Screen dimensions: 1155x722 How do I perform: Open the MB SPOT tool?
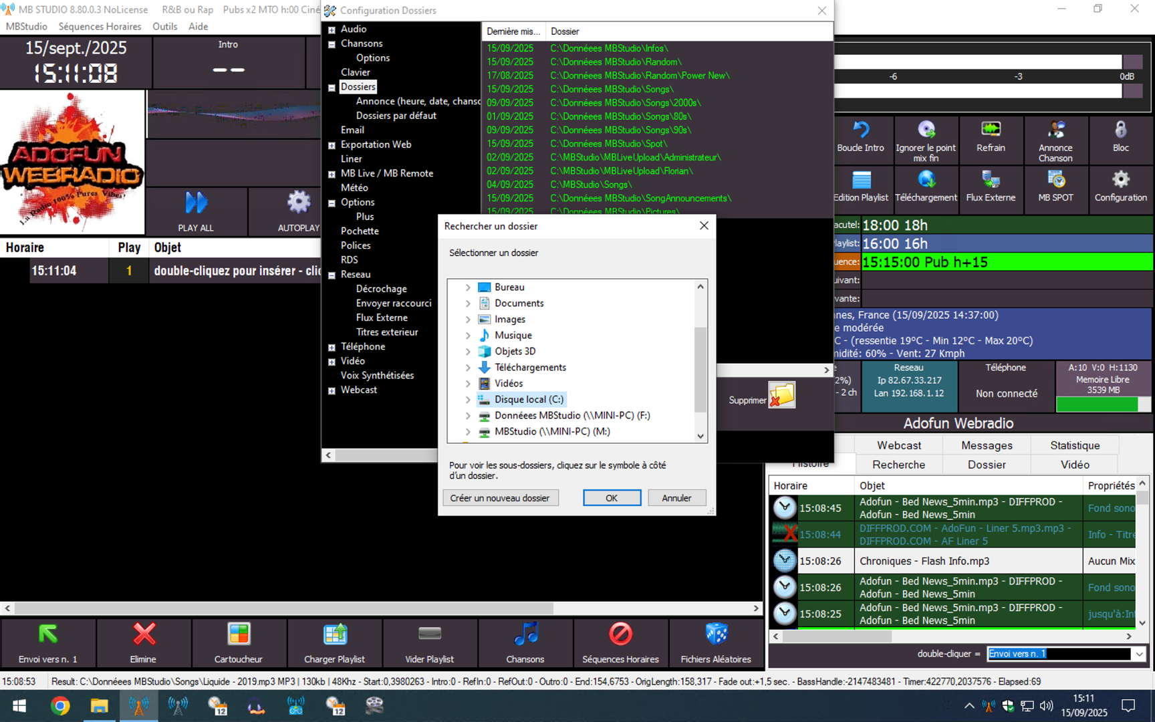[1055, 180]
